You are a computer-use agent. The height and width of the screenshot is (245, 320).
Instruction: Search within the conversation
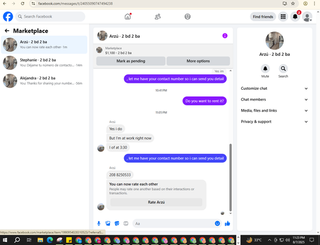283,69
